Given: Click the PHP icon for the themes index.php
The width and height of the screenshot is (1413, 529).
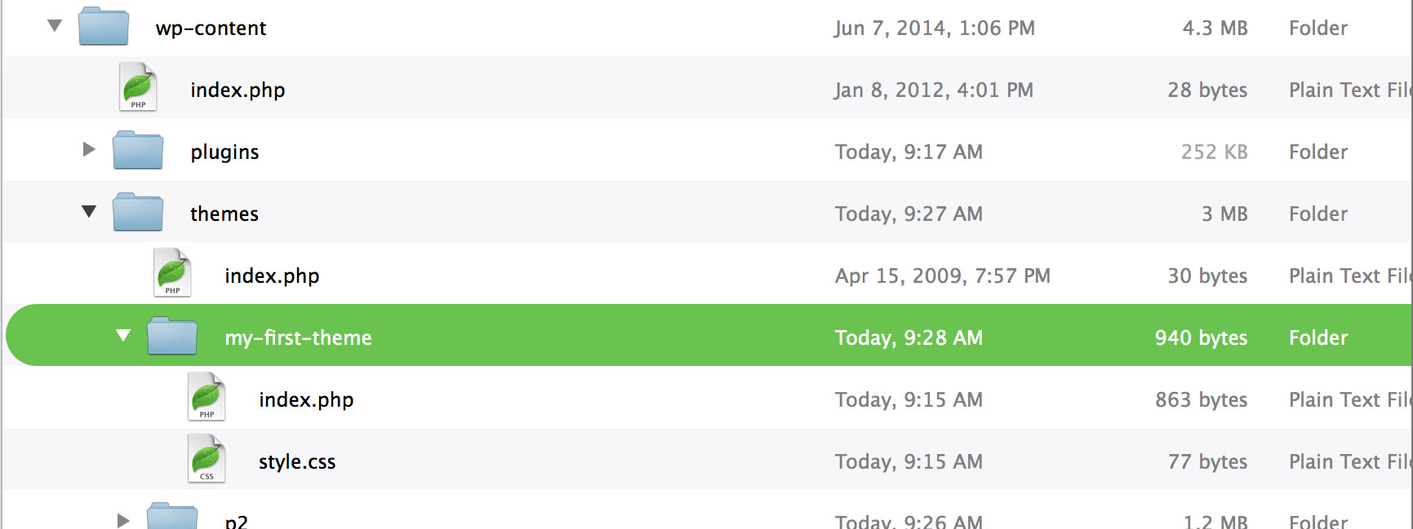Looking at the screenshot, I should point(171,273).
